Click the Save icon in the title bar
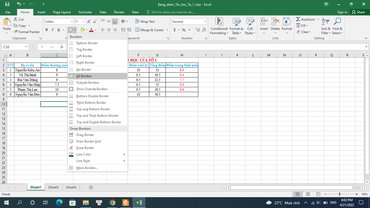370x208 pixels. pyautogui.click(x=7, y=4)
